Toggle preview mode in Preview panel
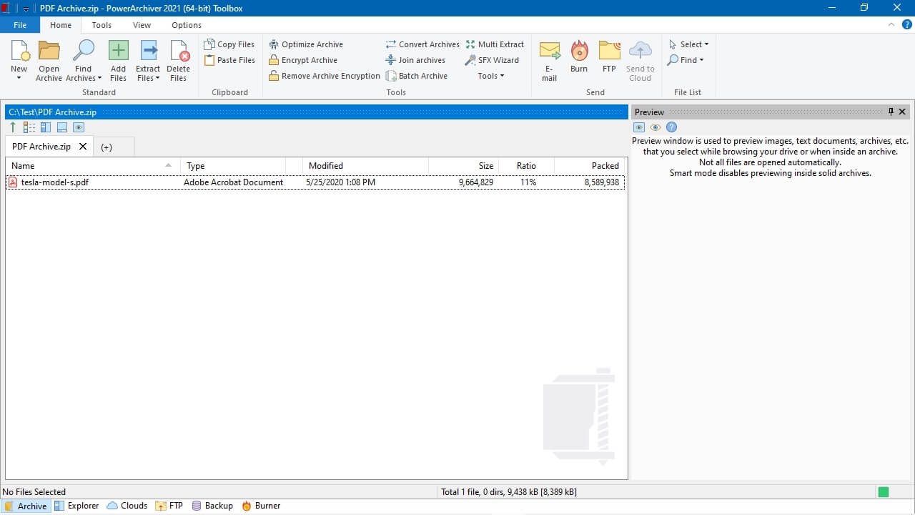This screenshot has height=515, width=915. point(639,127)
